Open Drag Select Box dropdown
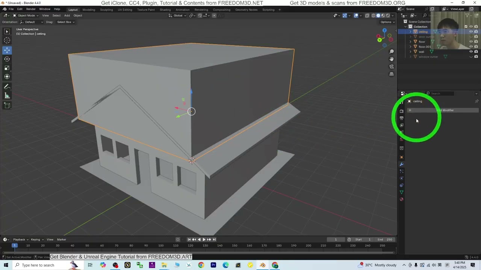 tap(66, 22)
